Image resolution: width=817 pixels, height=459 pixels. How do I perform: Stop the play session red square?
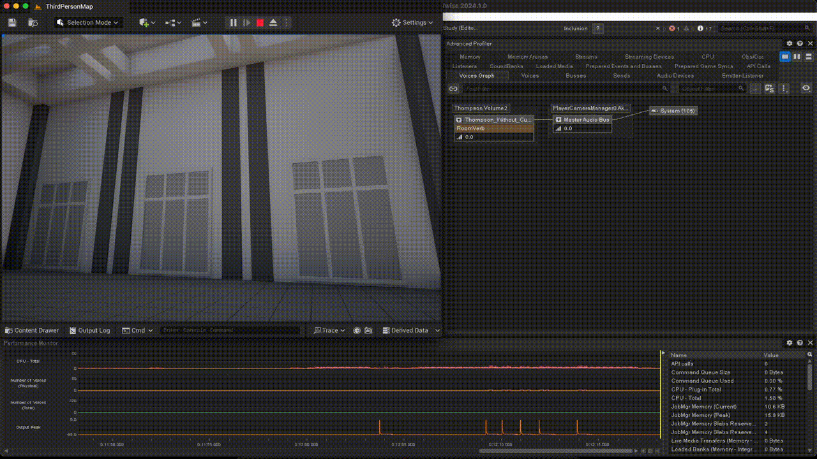click(260, 22)
